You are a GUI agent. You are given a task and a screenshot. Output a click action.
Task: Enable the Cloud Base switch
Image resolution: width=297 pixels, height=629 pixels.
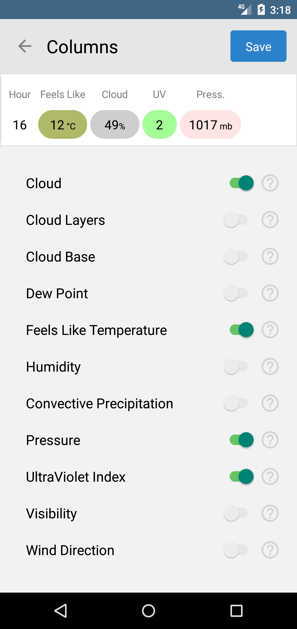pos(236,256)
